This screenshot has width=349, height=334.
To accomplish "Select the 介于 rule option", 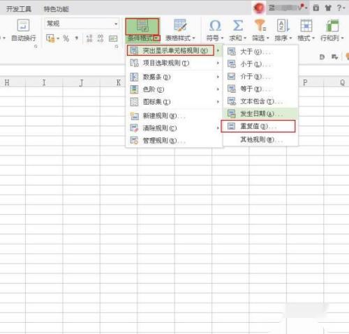I will [260, 77].
